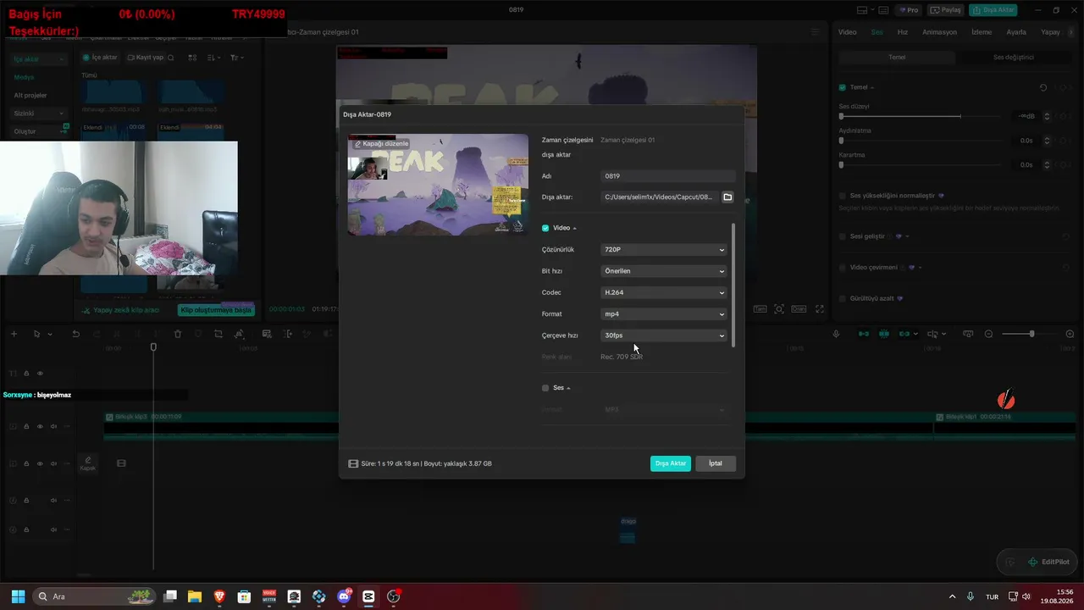Click the top-bar Dışa Aktar button
1084x610 pixels.
pos(993,10)
